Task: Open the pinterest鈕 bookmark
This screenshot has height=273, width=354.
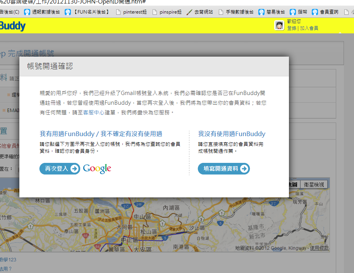Action: (x=131, y=12)
